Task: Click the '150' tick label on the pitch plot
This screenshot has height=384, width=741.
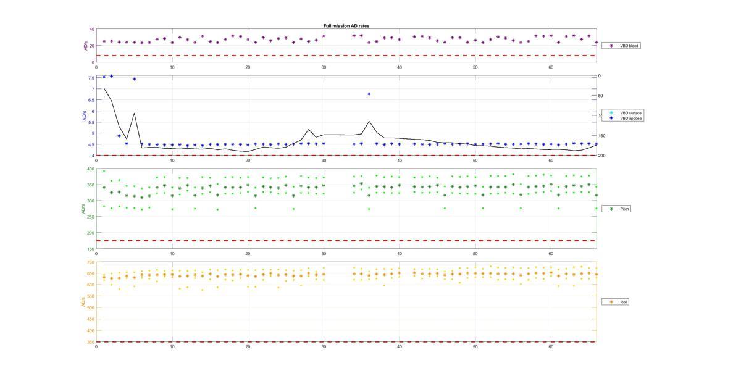Action: [90, 249]
